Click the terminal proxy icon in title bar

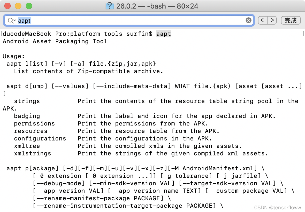(109, 6)
